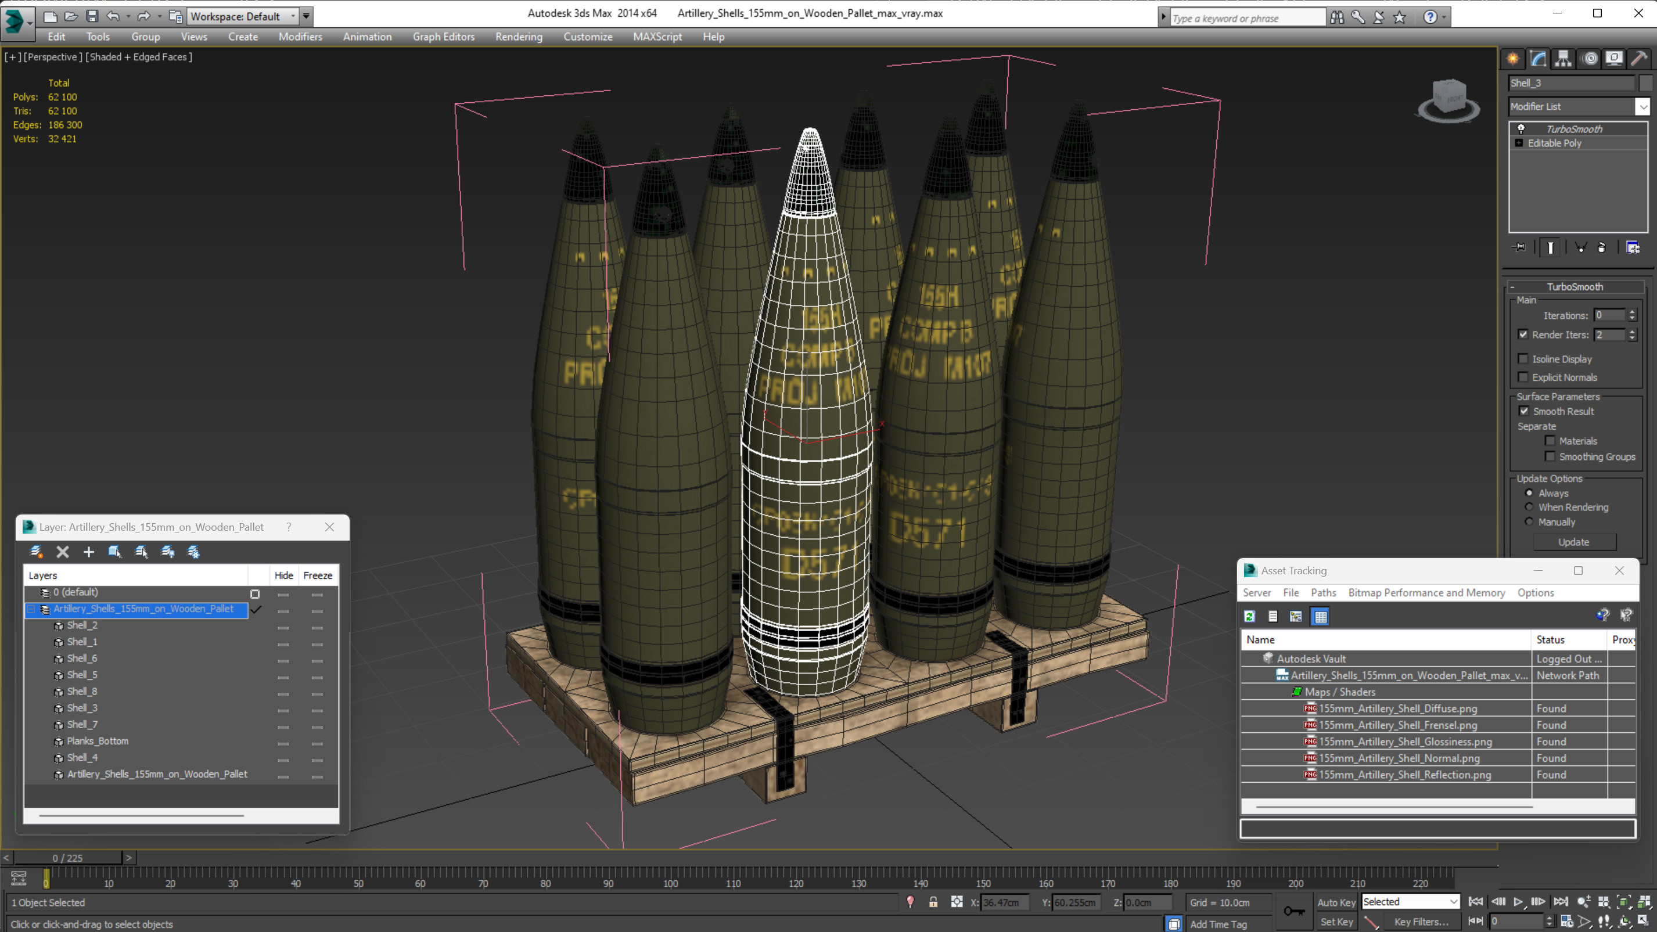Enable Separate by Materials checkbox
This screenshot has width=1657, height=932.
(1550, 441)
